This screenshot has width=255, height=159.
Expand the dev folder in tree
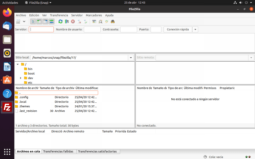click(x=21, y=78)
